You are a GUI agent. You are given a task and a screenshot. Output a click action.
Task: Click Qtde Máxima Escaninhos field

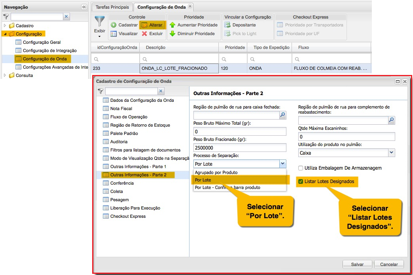point(347,137)
